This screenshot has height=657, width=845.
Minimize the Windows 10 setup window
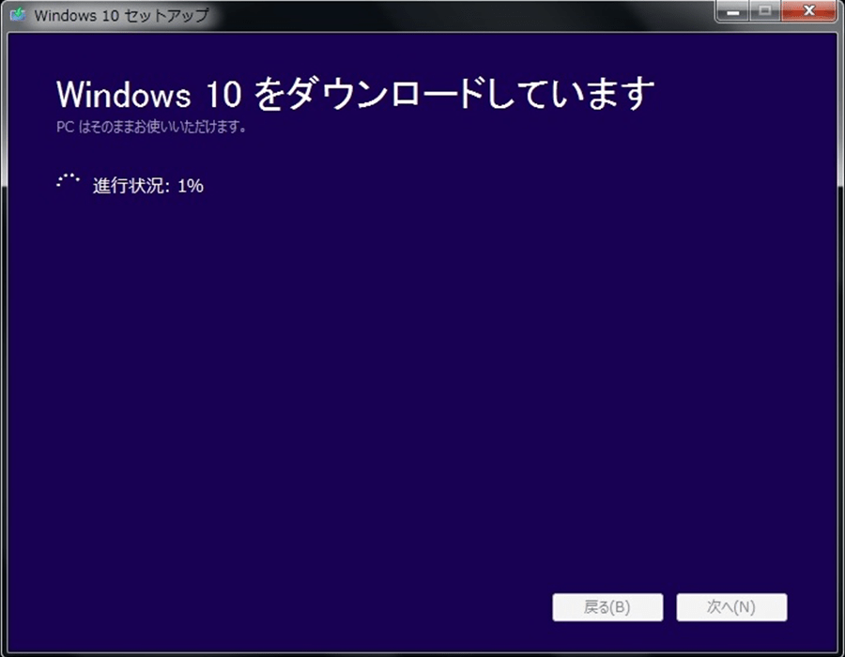click(733, 10)
